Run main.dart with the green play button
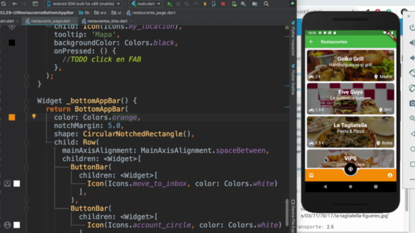415x233 pixels. coord(169,4)
